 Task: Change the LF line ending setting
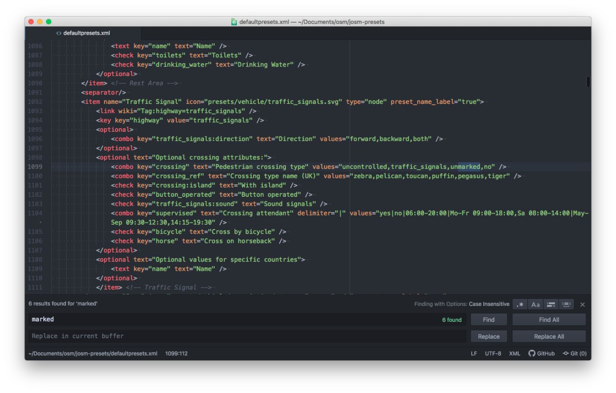[474, 354]
